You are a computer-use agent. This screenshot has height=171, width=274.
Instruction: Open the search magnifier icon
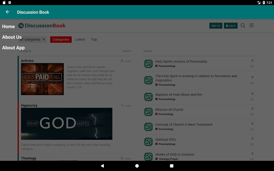point(243,26)
